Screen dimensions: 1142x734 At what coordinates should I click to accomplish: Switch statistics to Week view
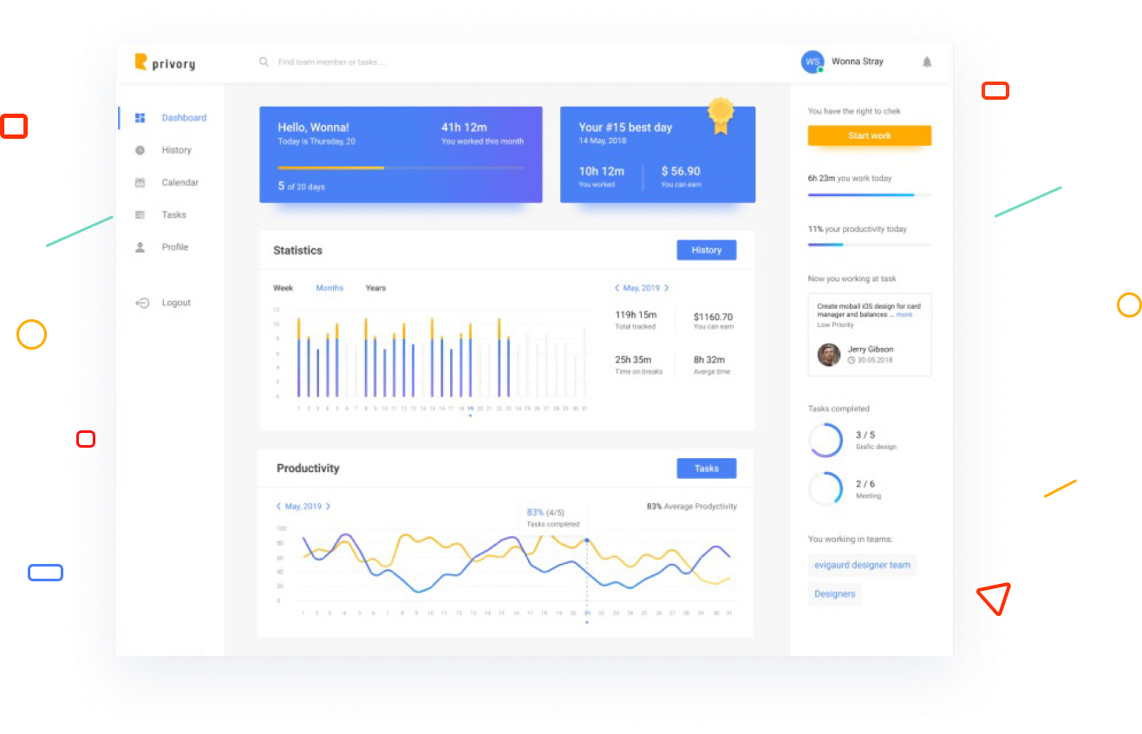[284, 288]
